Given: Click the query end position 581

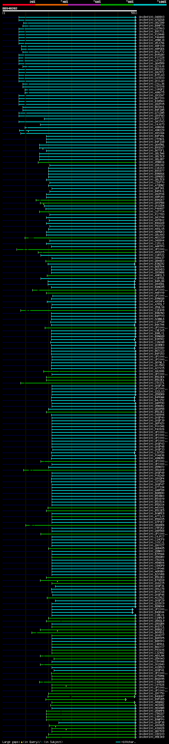Looking at the screenshot, I should (x=133, y=13).
